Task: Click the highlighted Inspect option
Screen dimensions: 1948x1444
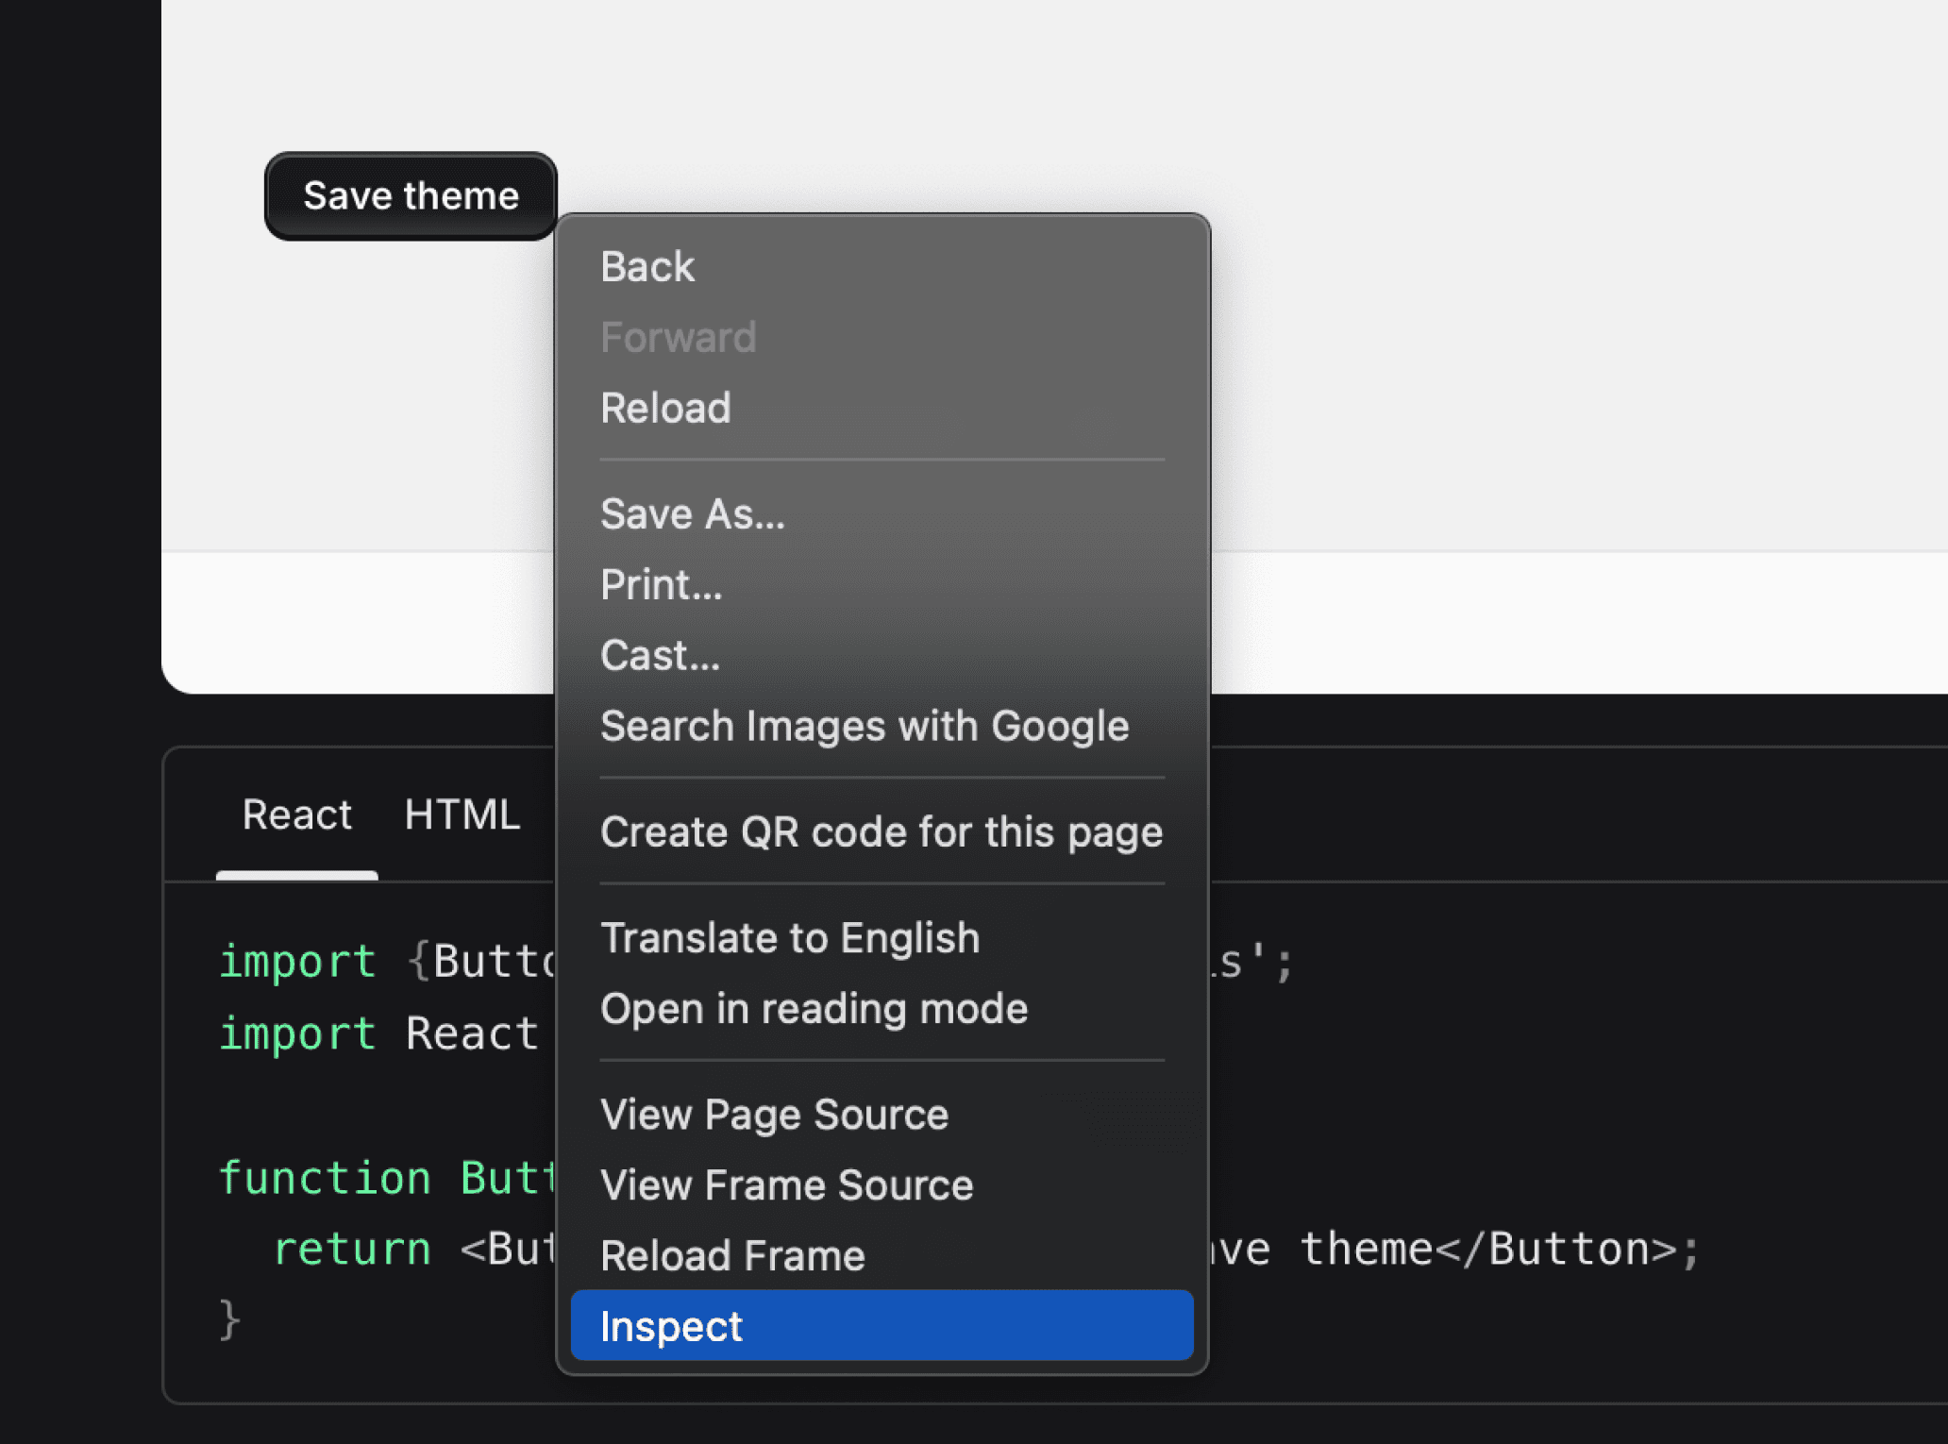Action: click(x=881, y=1326)
